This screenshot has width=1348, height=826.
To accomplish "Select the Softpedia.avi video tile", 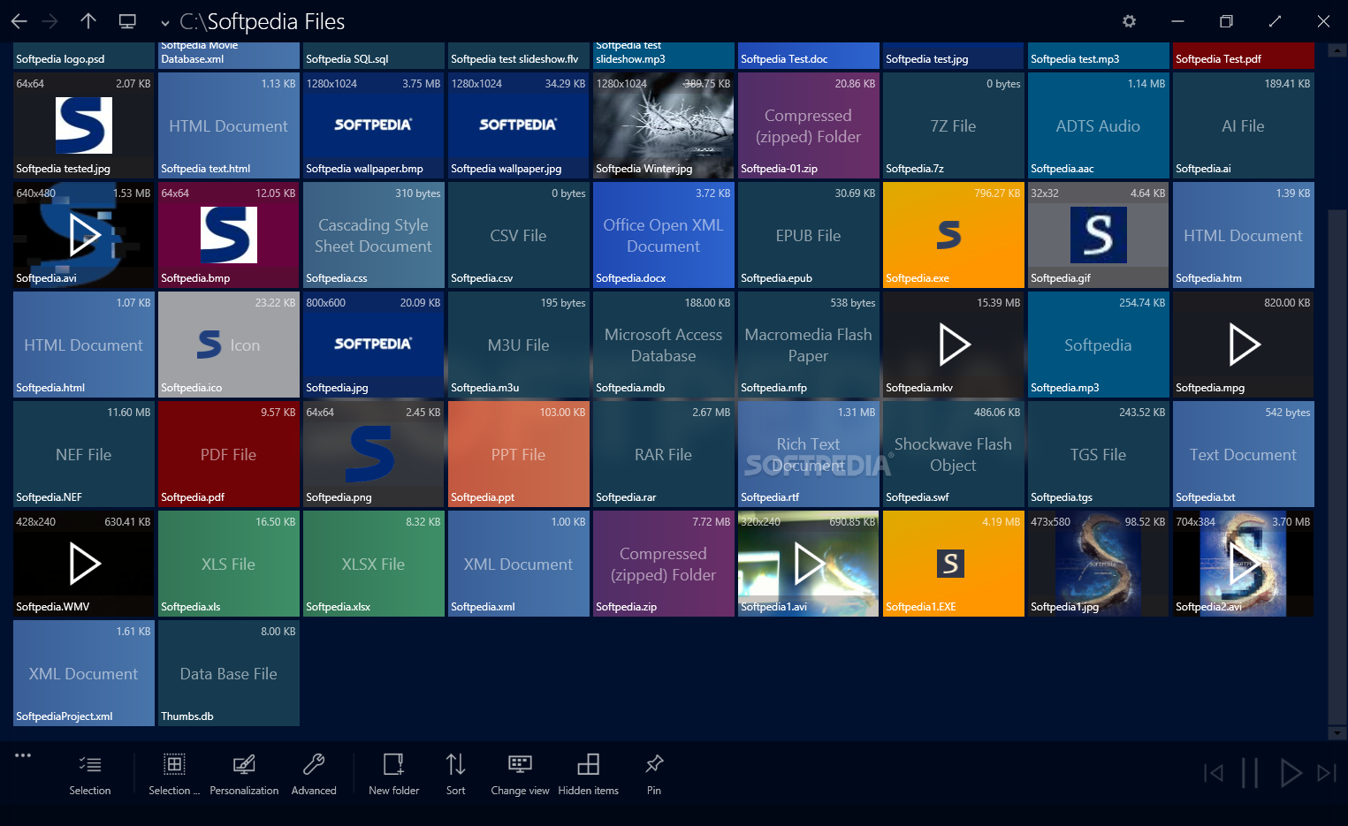I will pyautogui.click(x=84, y=235).
